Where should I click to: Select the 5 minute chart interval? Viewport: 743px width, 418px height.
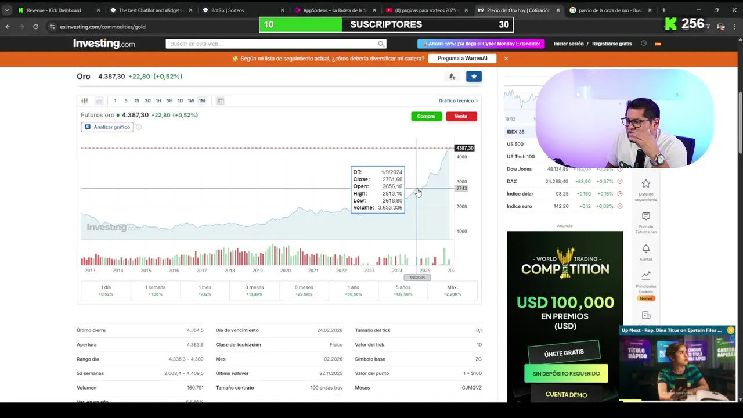[x=125, y=100]
